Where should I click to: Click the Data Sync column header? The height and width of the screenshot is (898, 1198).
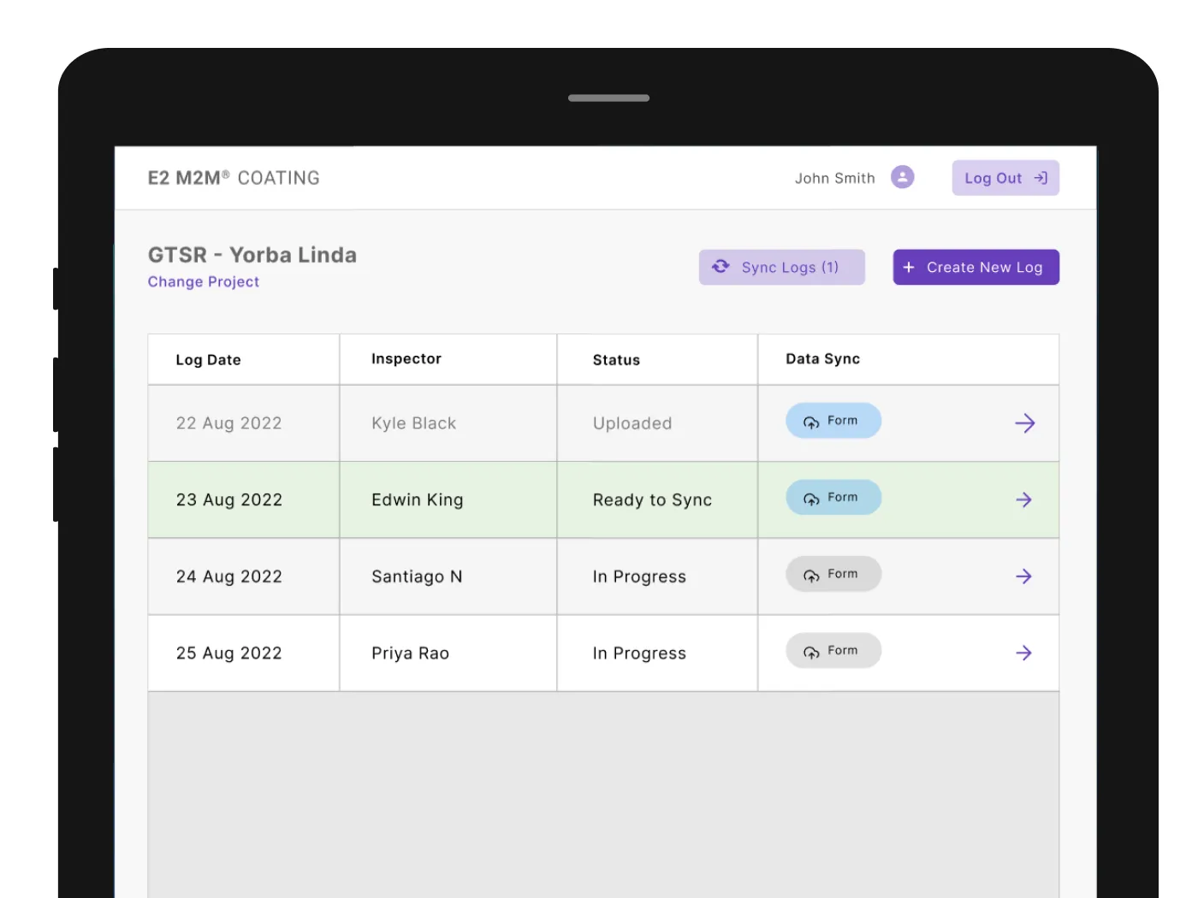(822, 359)
